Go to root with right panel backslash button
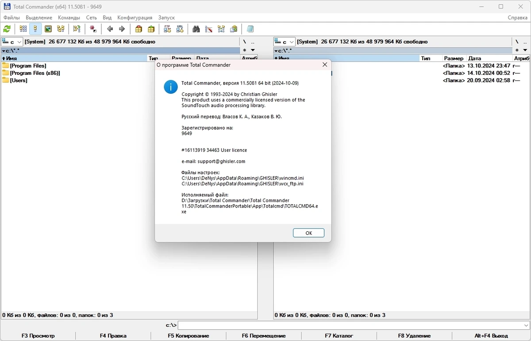 click(517, 42)
